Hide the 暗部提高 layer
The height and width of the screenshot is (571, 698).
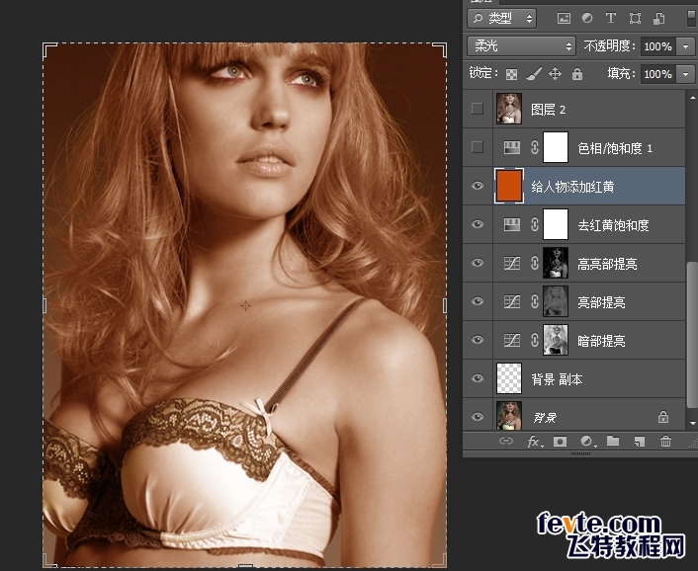478,340
